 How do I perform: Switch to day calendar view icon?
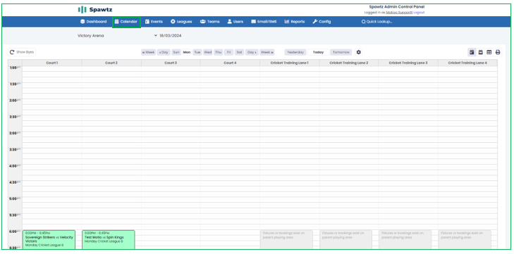pyautogui.click(x=472, y=52)
